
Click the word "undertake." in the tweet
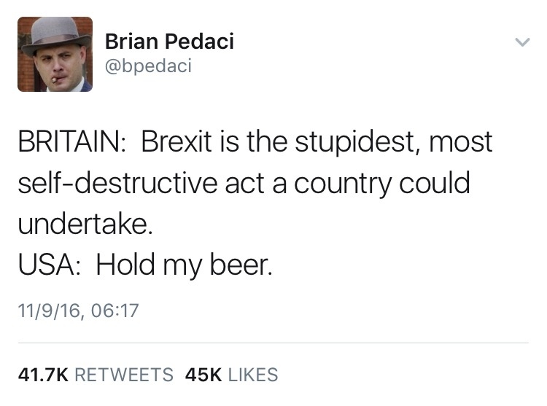pyautogui.click(x=85, y=223)
